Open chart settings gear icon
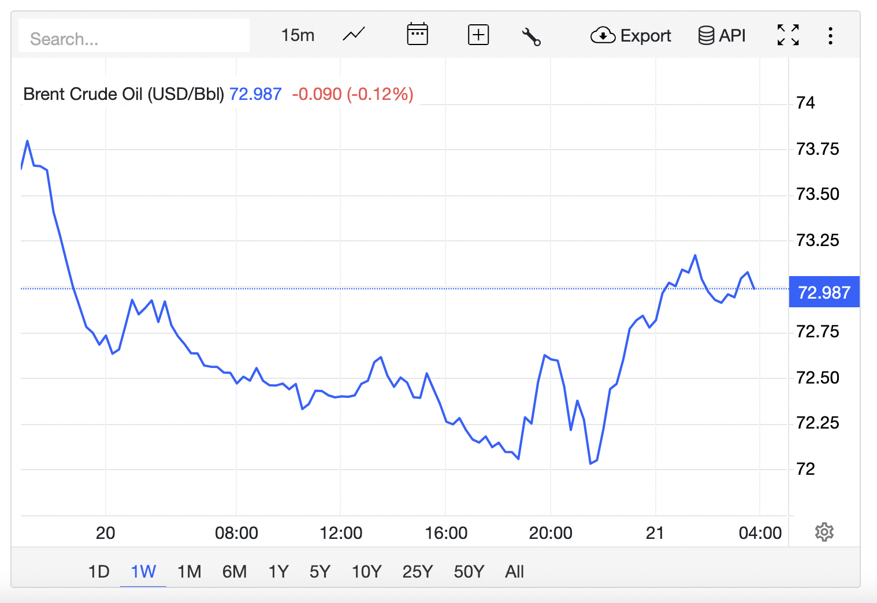877x603 pixels. pyautogui.click(x=824, y=532)
